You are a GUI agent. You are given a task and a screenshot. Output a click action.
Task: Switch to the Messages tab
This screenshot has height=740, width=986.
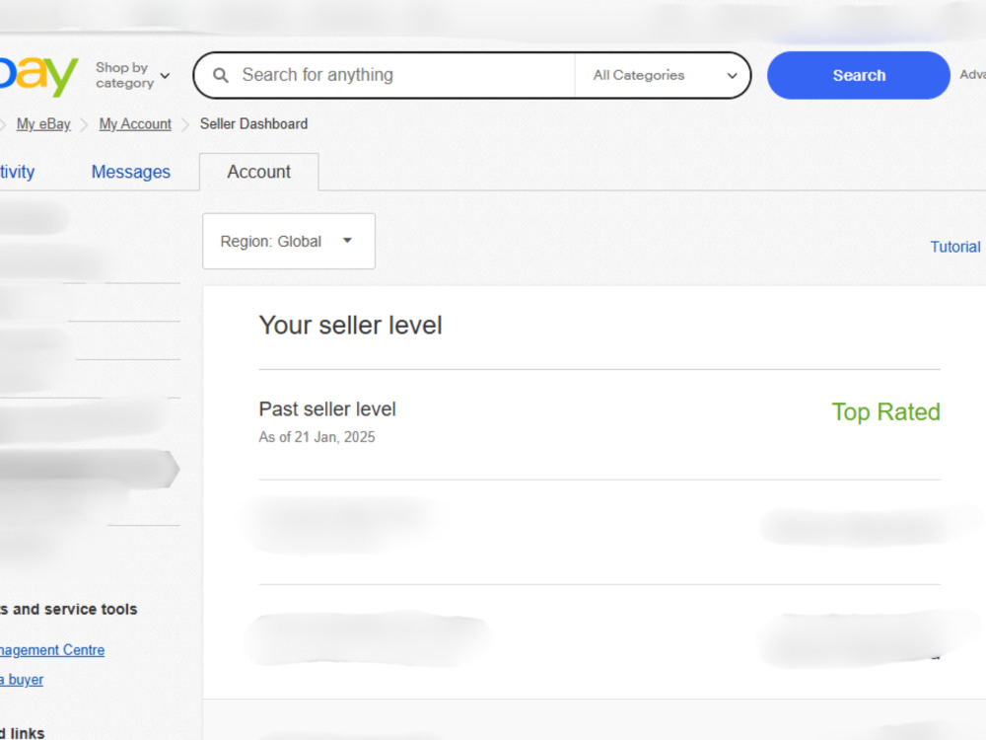[x=131, y=172]
